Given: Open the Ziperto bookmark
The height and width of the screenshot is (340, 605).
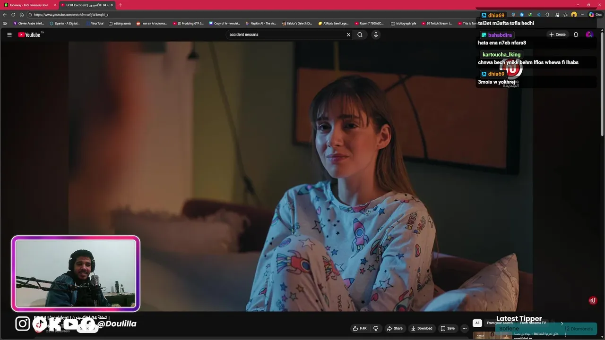Looking at the screenshot, I should [x=65, y=23].
